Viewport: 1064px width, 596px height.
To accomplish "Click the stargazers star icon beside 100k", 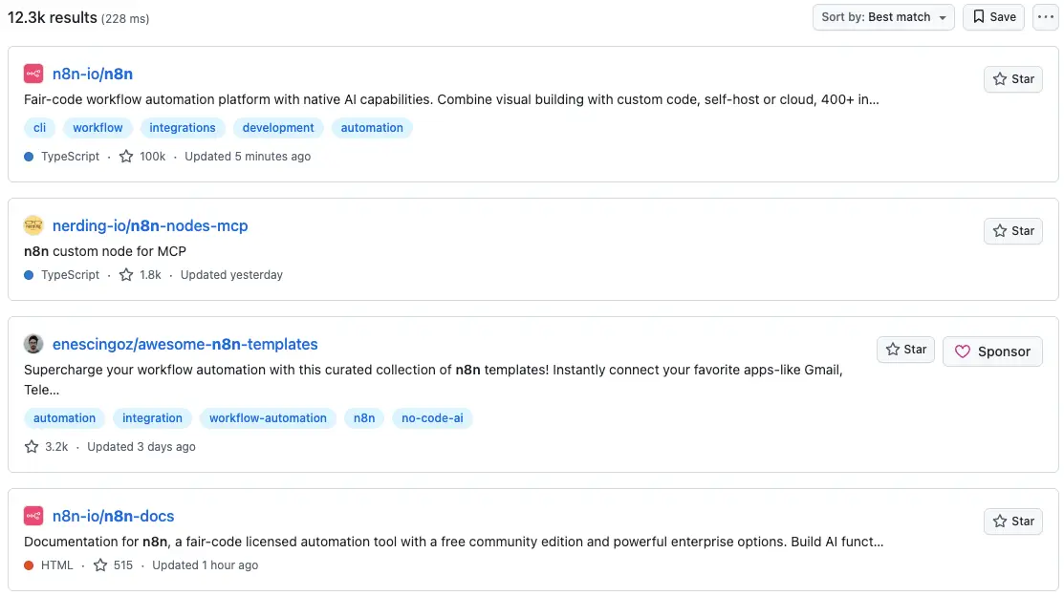I will point(126,157).
